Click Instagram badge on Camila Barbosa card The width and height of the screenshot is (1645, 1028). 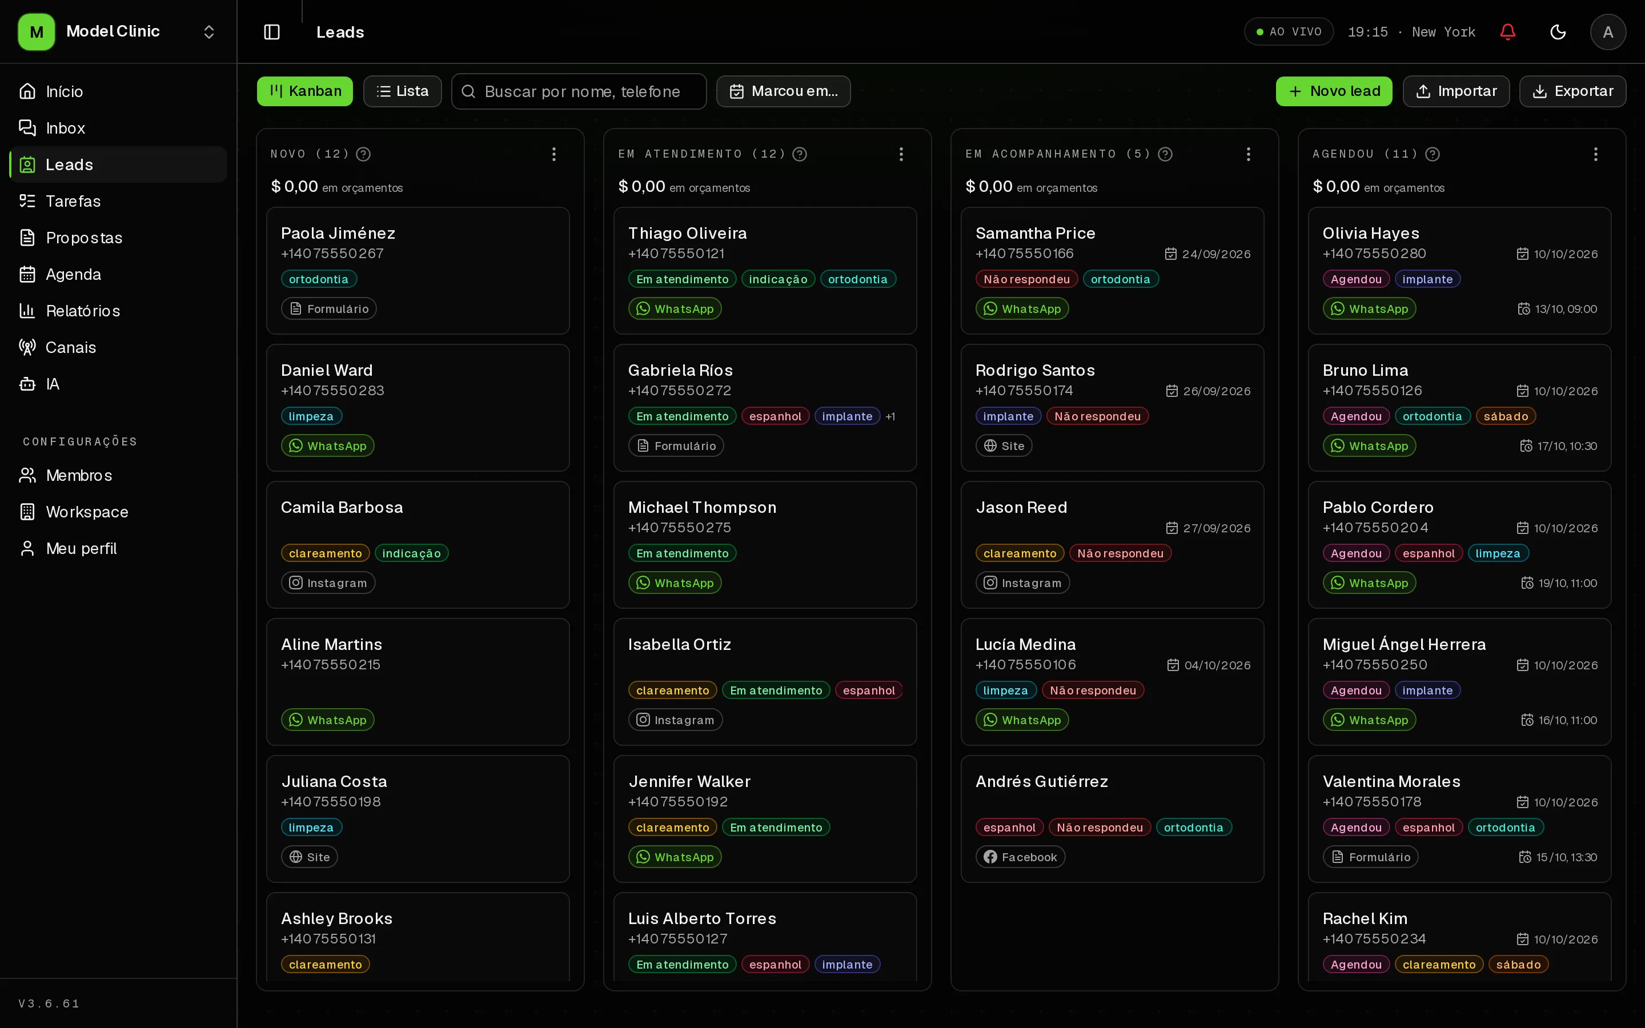coord(328,583)
